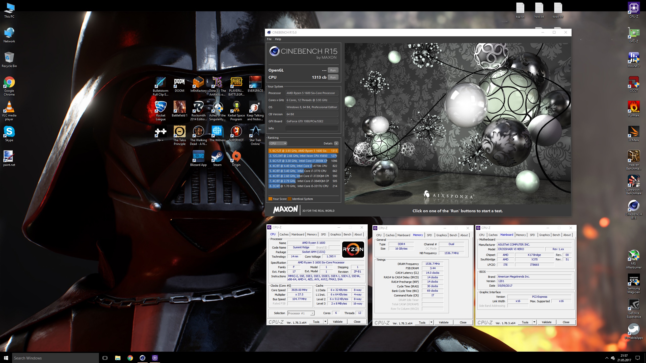Show hidden system tray icons
This screenshot has width=646, height=363.
click(x=607, y=358)
